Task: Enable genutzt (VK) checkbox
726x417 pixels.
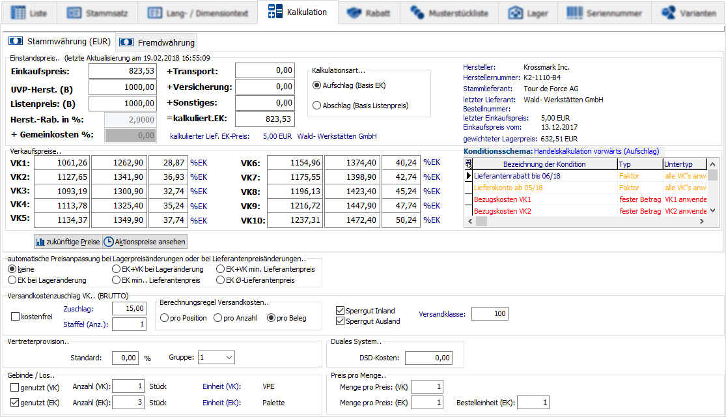Action: 14,387
